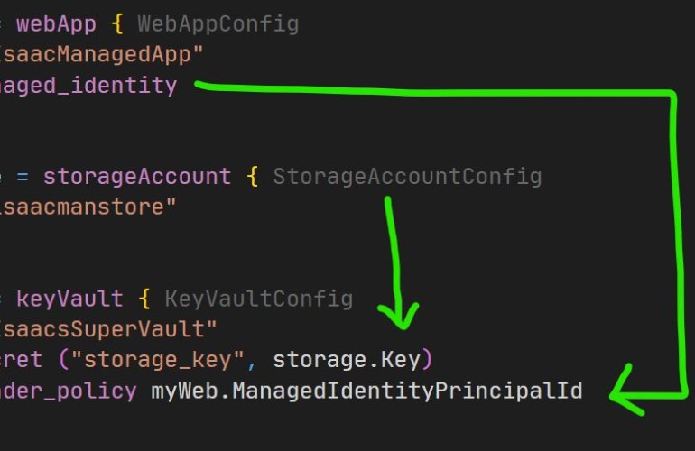Click the KeyVaultConfig inlay hint
The image size is (695, 451).
click(x=258, y=299)
